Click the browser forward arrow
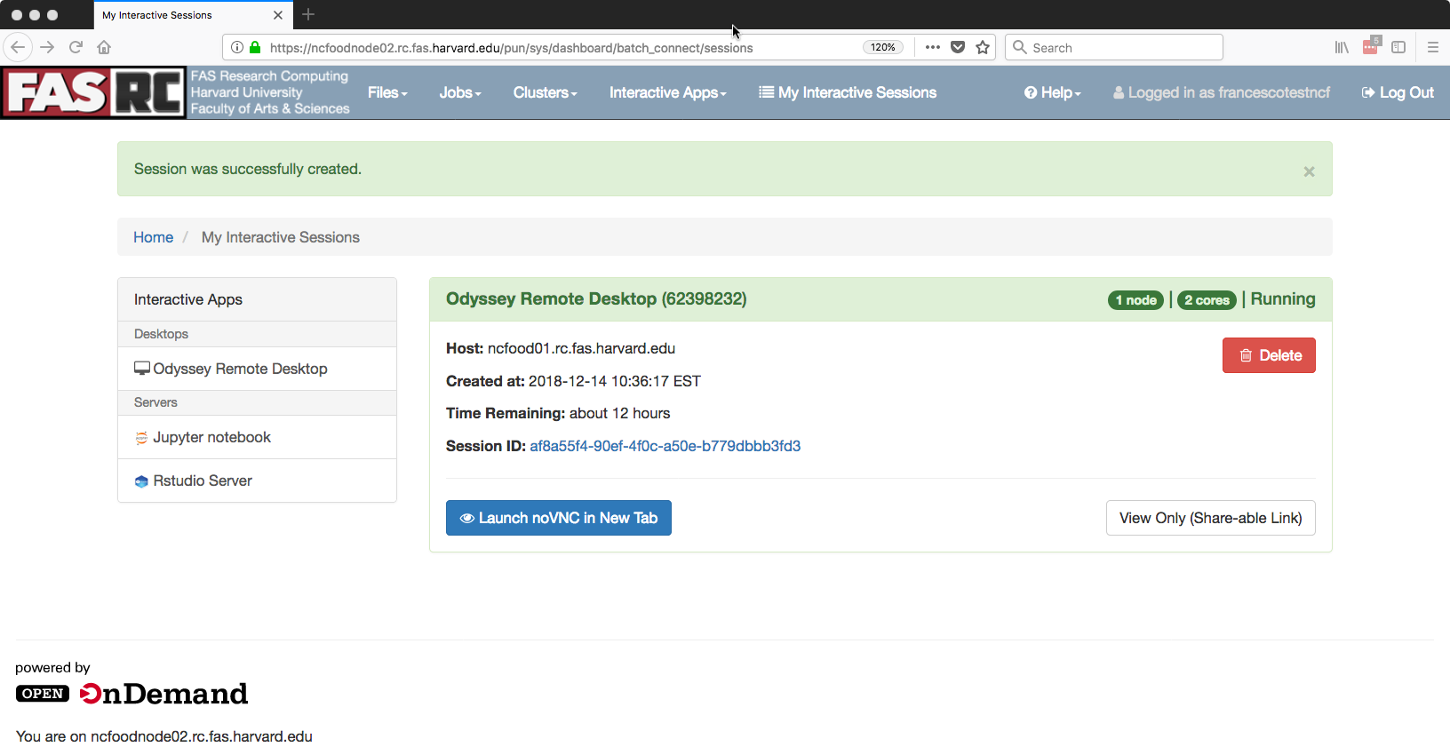 click(47, 47)
